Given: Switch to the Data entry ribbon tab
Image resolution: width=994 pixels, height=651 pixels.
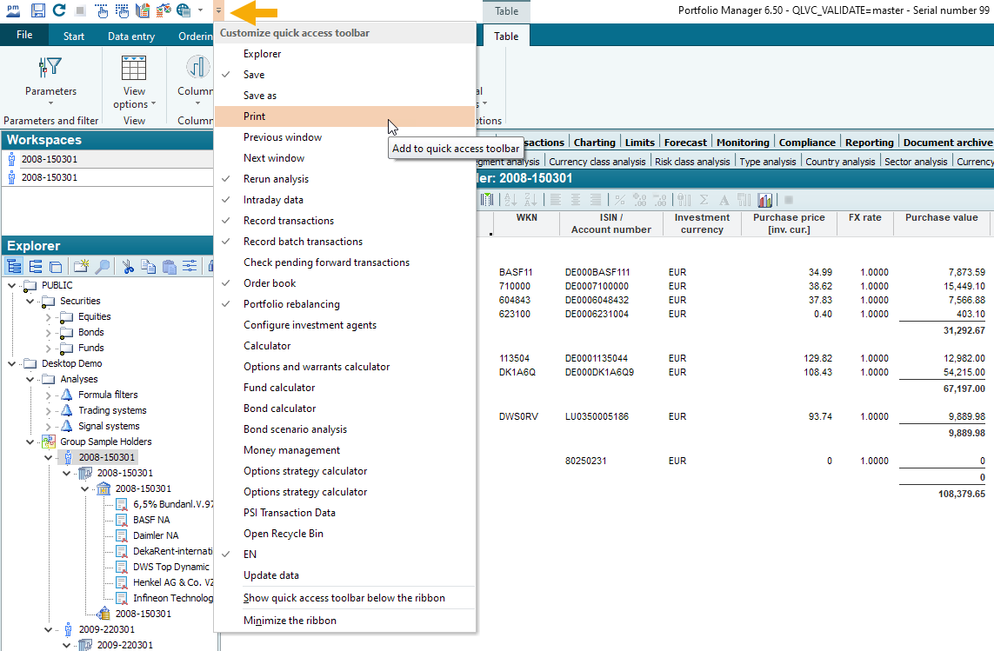Looking at the screenshot, I should tap(131, 37).
